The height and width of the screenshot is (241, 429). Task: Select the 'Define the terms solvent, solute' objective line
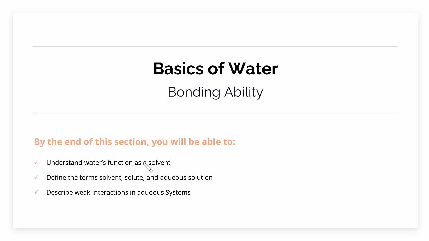(x=129, y=177)
